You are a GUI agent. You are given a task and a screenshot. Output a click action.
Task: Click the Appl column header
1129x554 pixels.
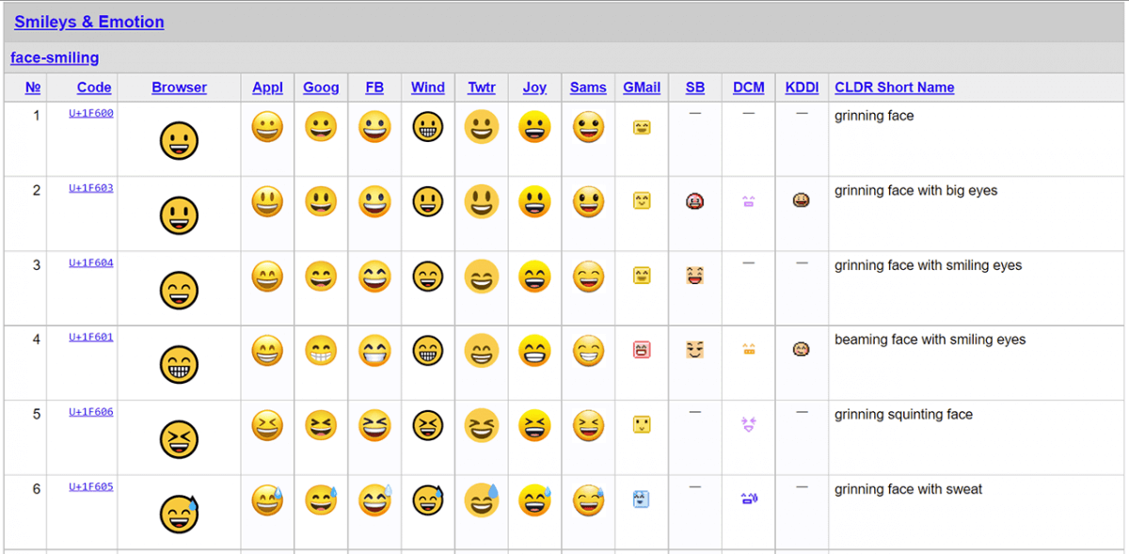267,87
